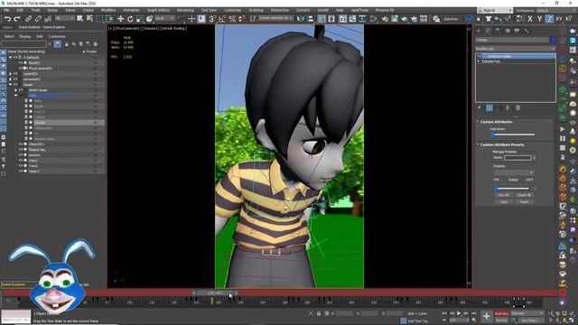The height and width of the screenshot is (325, 578).
Task: Select the Select and Link tool
Action: 28,18
